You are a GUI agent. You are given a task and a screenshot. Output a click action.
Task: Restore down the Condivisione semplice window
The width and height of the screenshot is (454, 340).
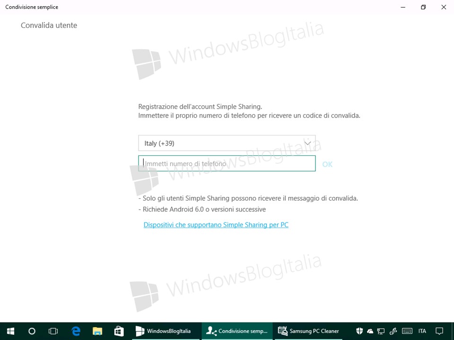point(423,7)
